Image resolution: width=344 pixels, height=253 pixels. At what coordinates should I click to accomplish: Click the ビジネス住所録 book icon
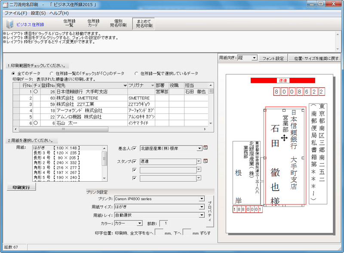[10, 24]
